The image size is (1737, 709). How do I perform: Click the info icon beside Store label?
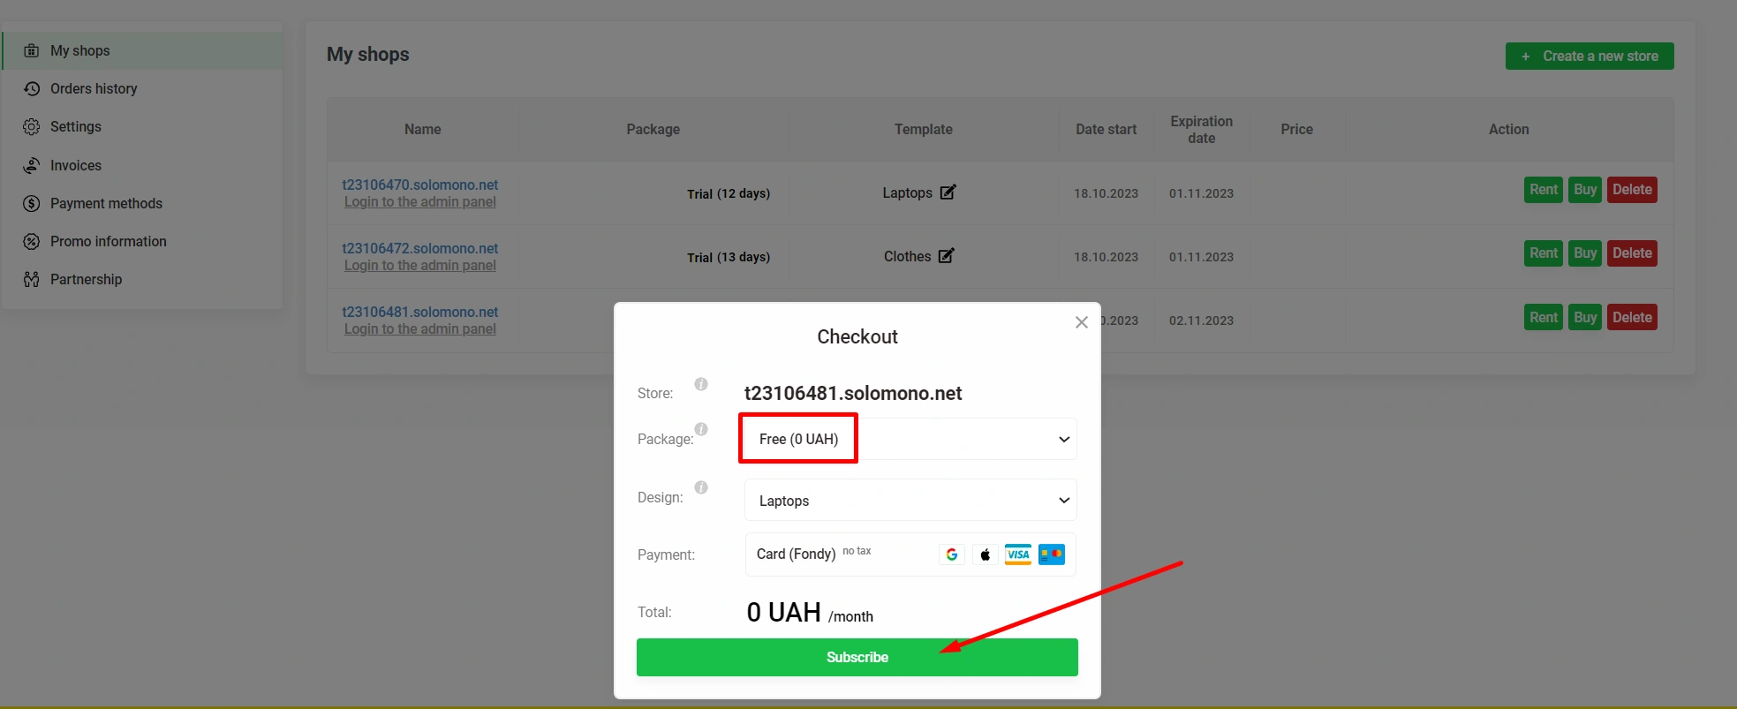(701, 384)
